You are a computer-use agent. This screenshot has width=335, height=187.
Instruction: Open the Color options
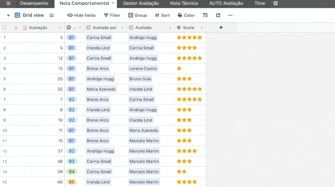pos(186,15)
